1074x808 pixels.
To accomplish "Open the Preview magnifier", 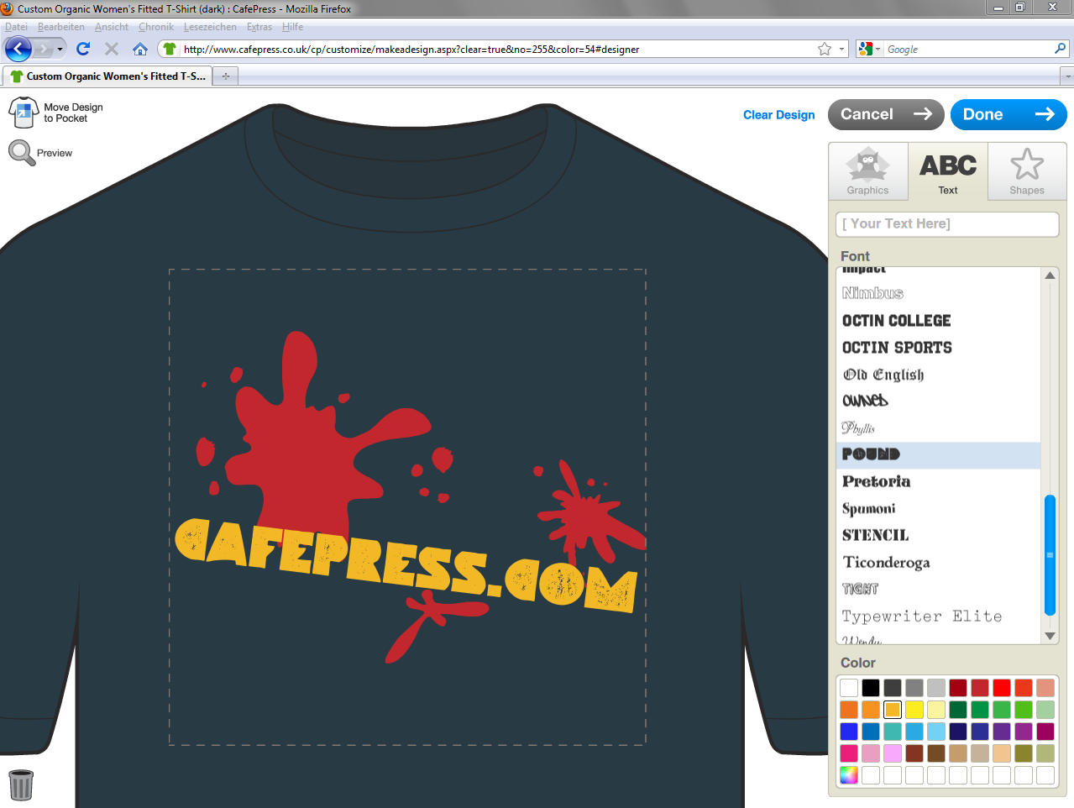I will 22,153.
